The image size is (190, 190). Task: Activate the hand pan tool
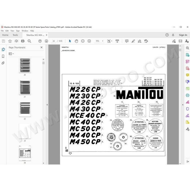[76, 41]
